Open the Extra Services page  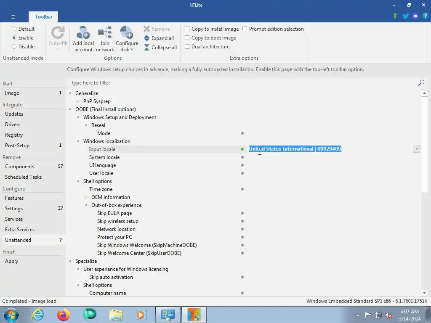pyautogui.click(x=33, y=229)
